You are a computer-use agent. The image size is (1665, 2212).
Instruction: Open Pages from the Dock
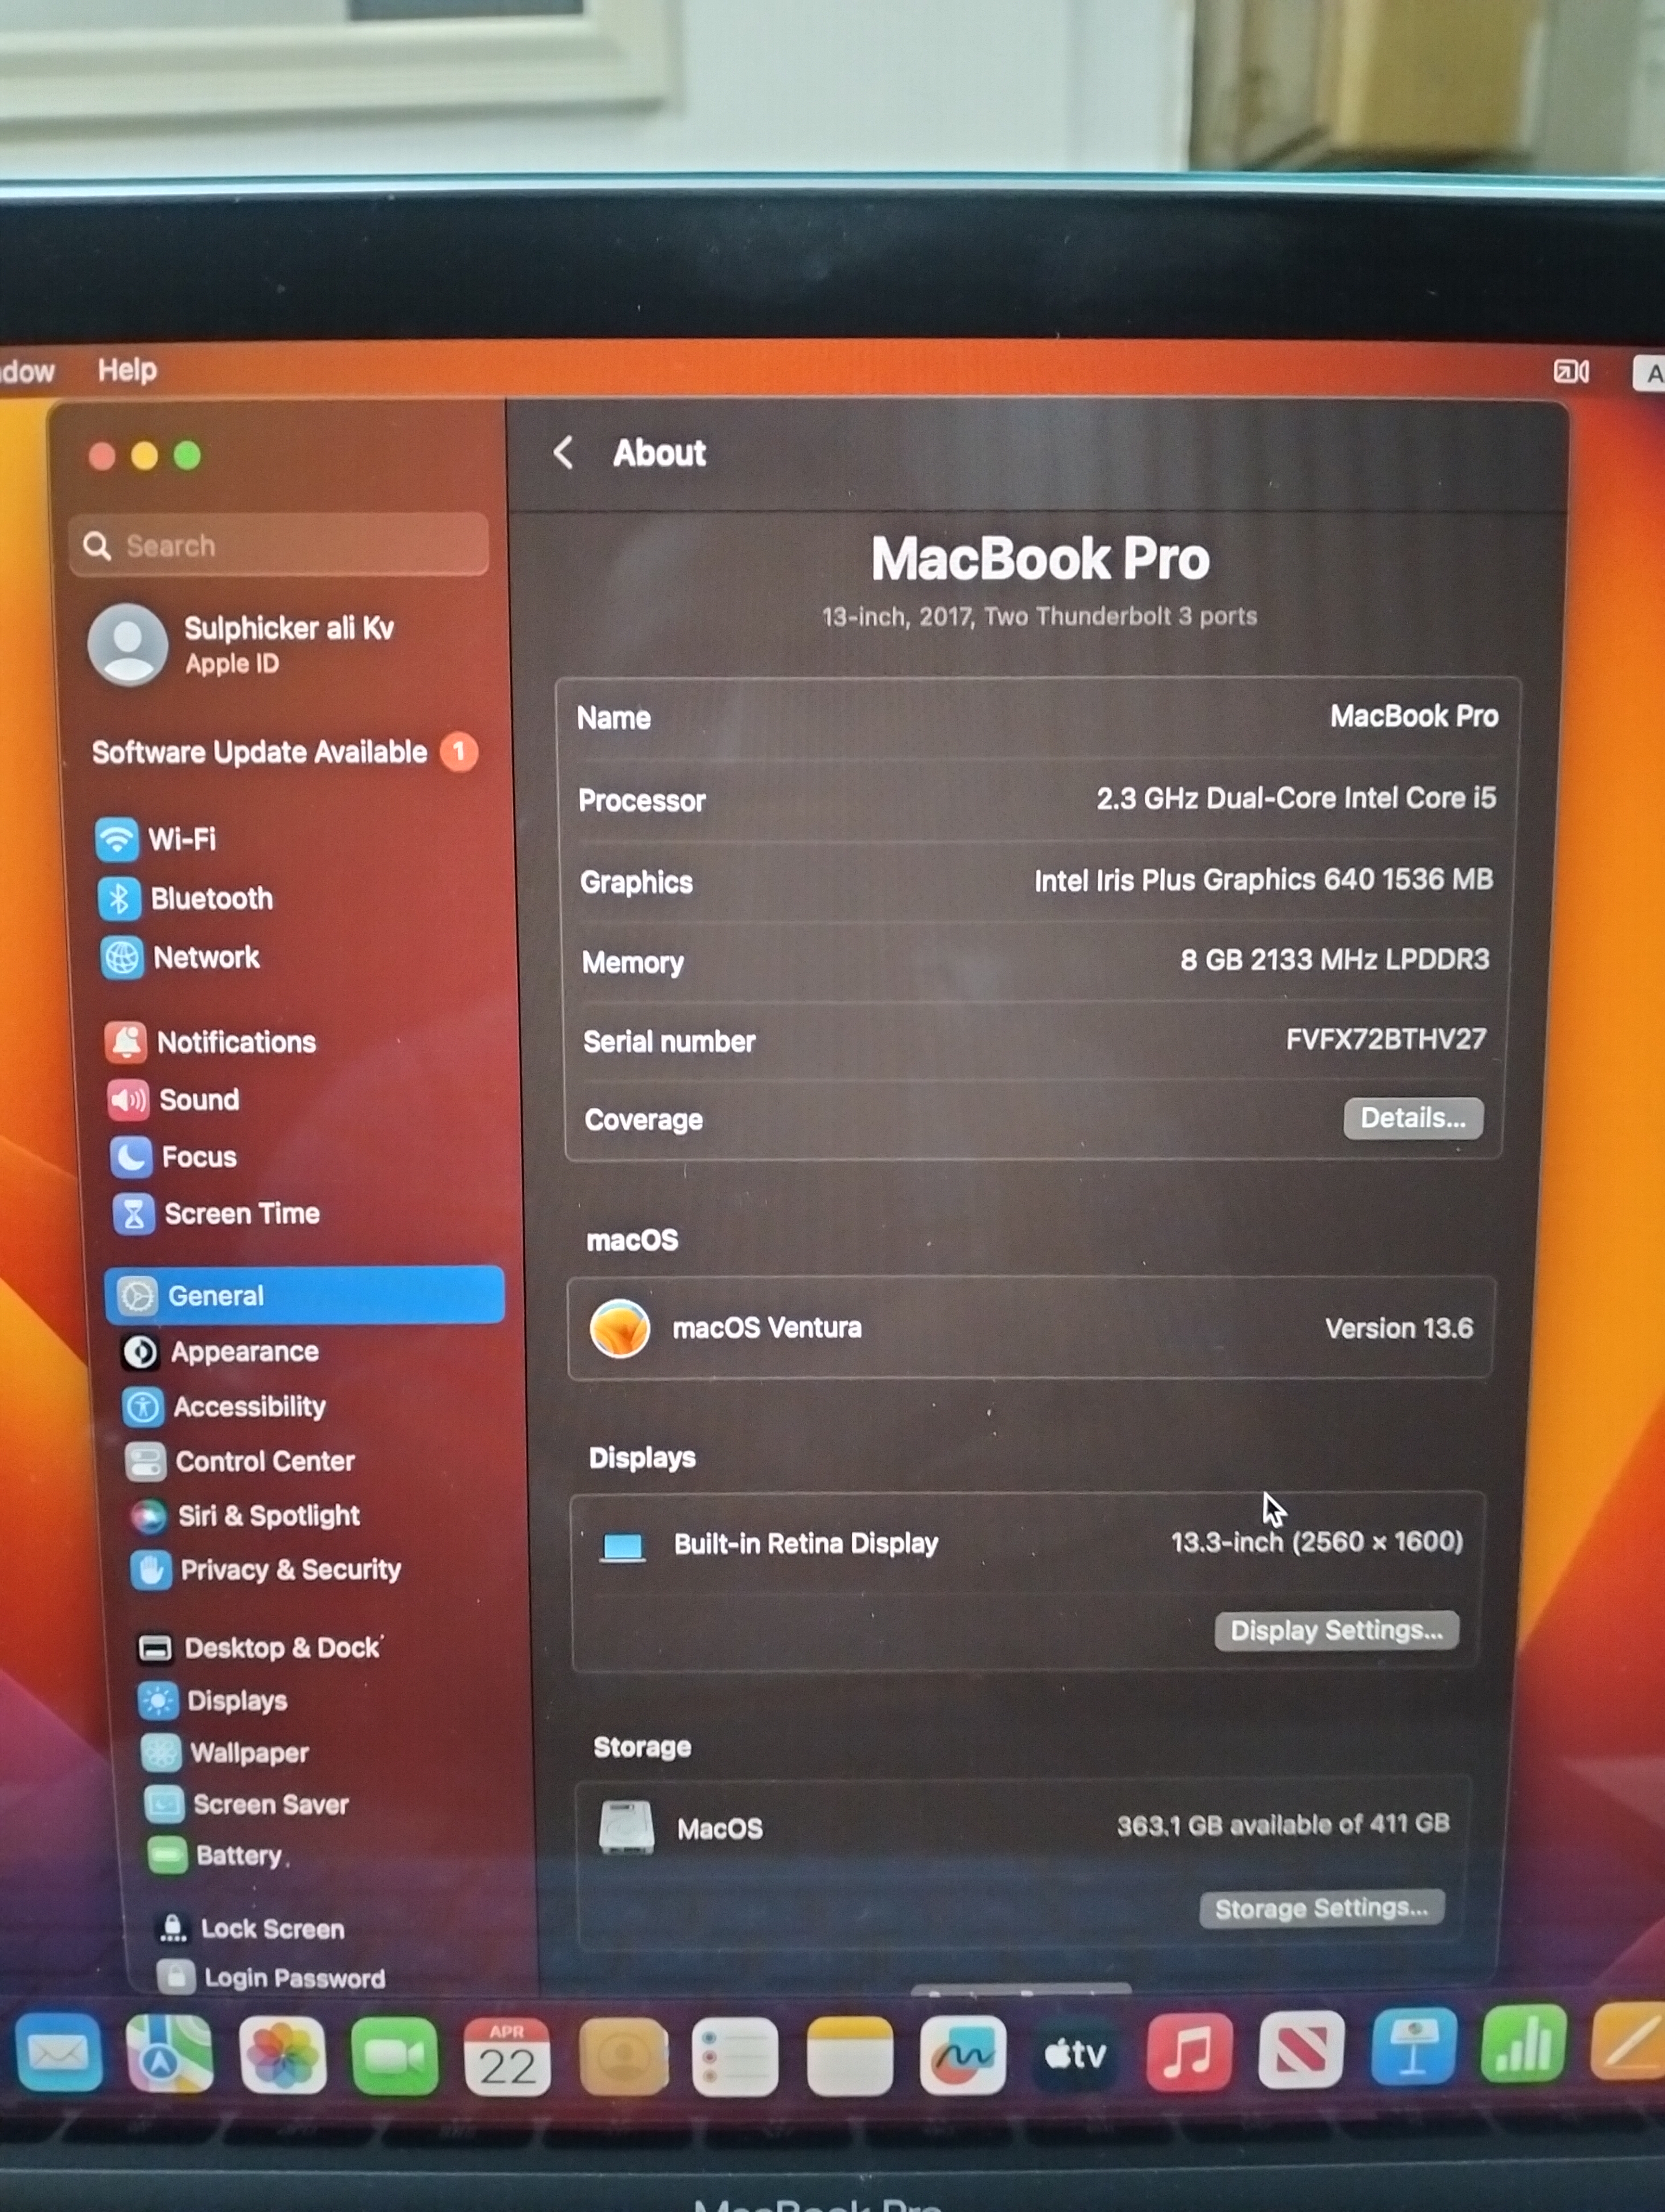tap(1629, 2042)
